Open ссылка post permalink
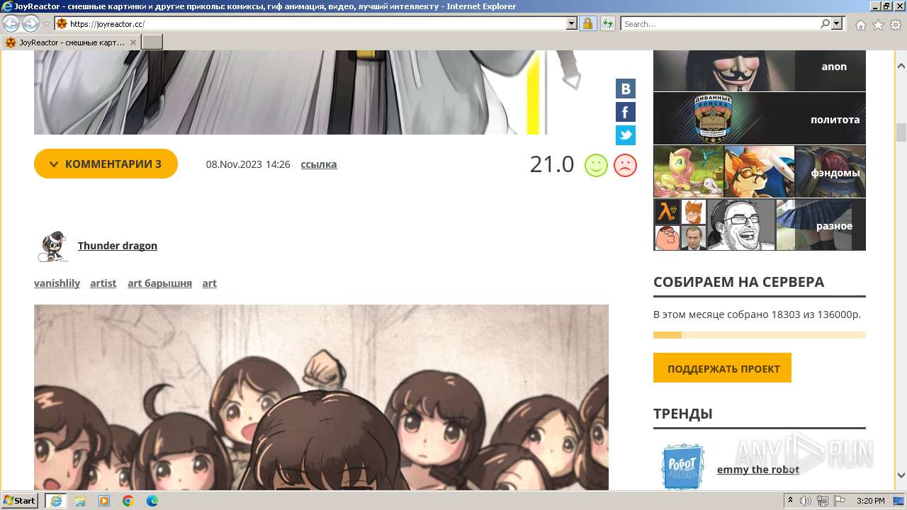The height and width of the screenshot is (510, 907). click(x=319, y=164)
